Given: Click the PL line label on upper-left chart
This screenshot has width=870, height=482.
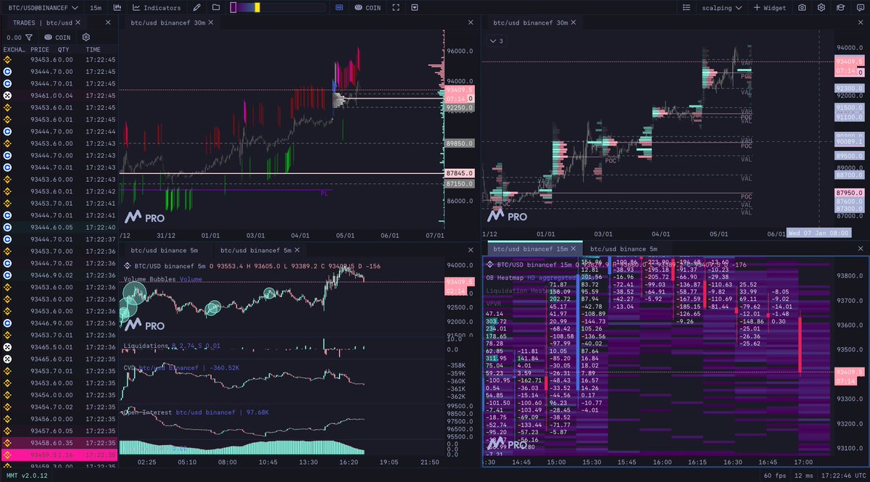Looking at the screenshot, I should pyautogui.click(x=324, y=194).
